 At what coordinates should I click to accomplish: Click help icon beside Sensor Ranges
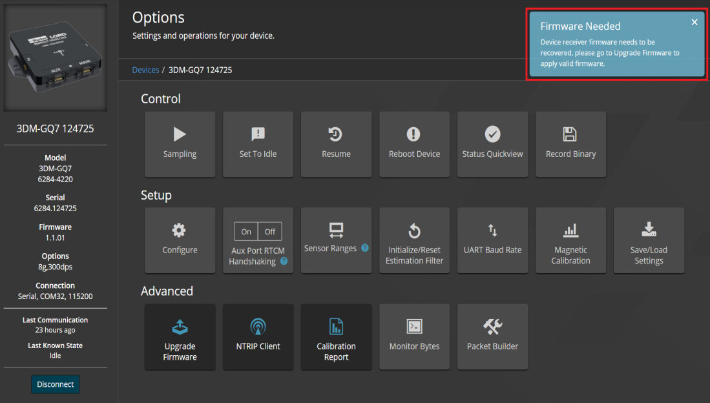365,248
